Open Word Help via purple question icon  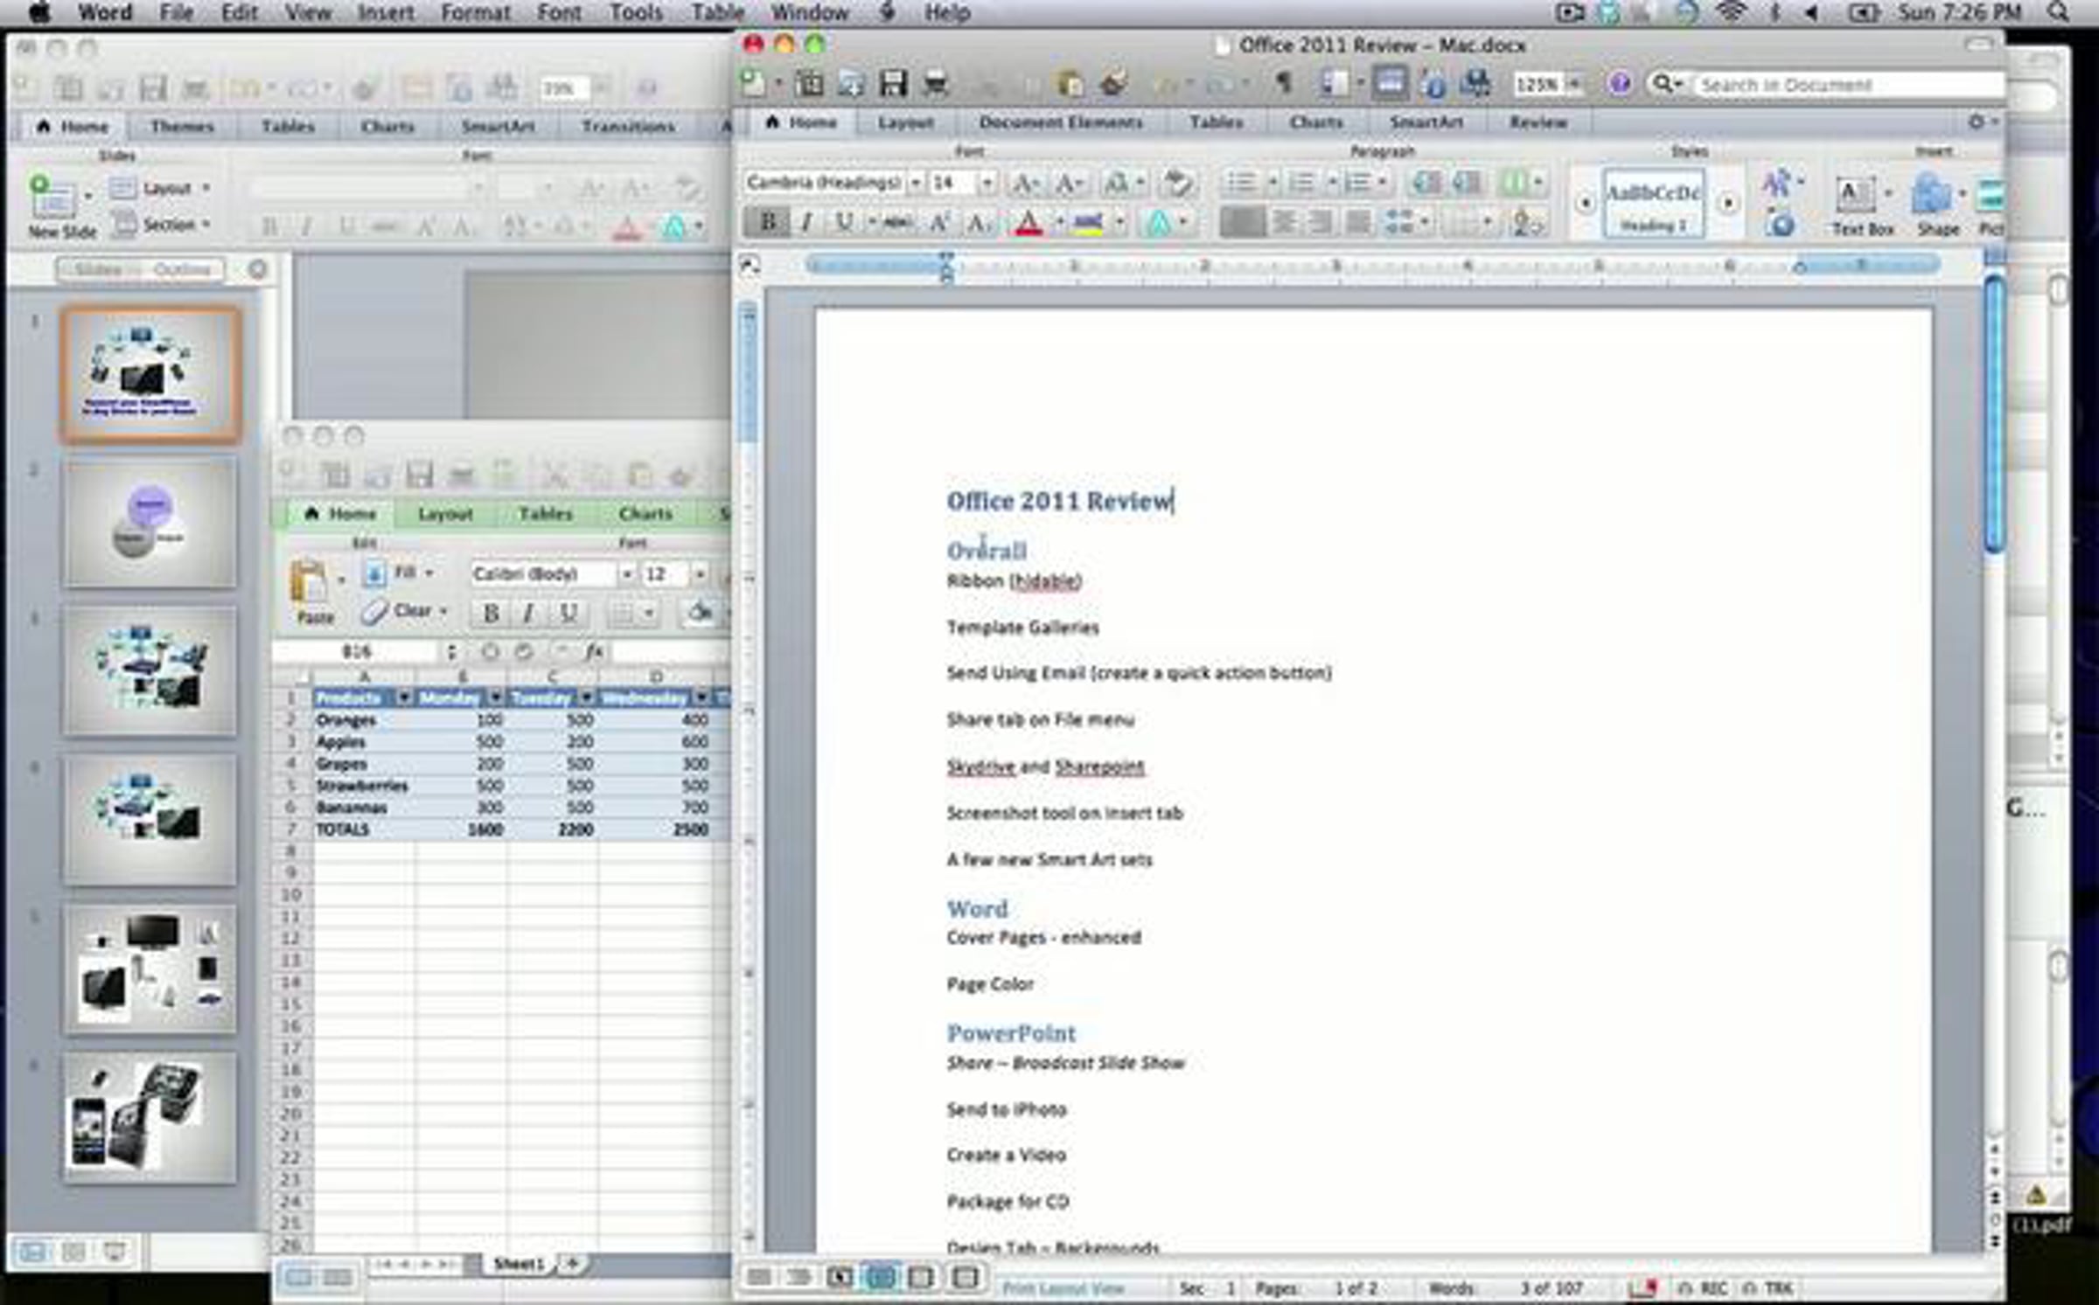point(1619,84)
